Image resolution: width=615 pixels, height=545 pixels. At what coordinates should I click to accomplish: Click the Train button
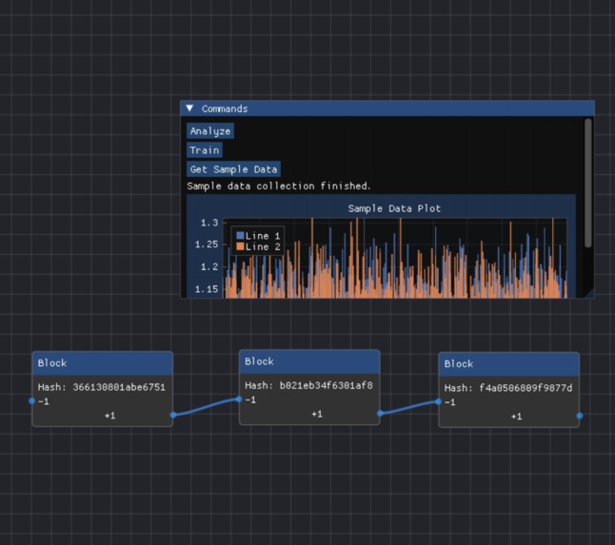pyautogui.click(x=205, y=150)
